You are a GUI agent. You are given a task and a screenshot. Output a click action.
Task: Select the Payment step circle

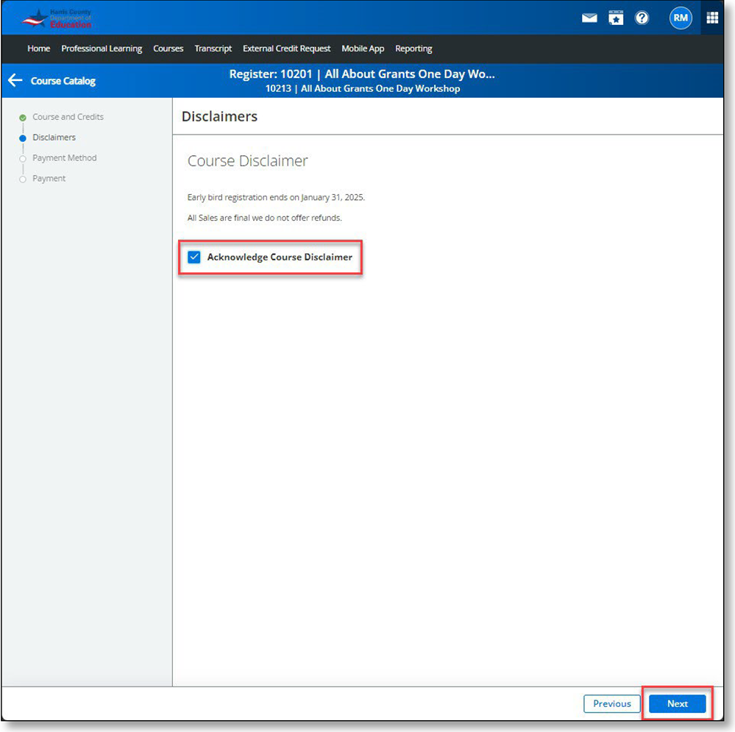tap(24, 178)
